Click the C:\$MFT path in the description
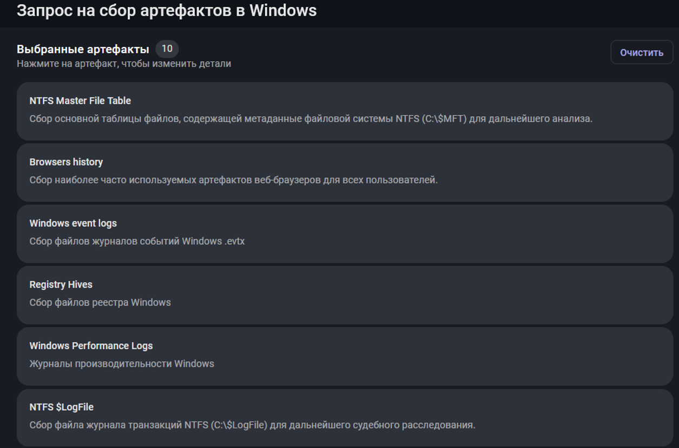Viewport: 679px width, 448px height. pyautogui.click(x=444, y=119)
